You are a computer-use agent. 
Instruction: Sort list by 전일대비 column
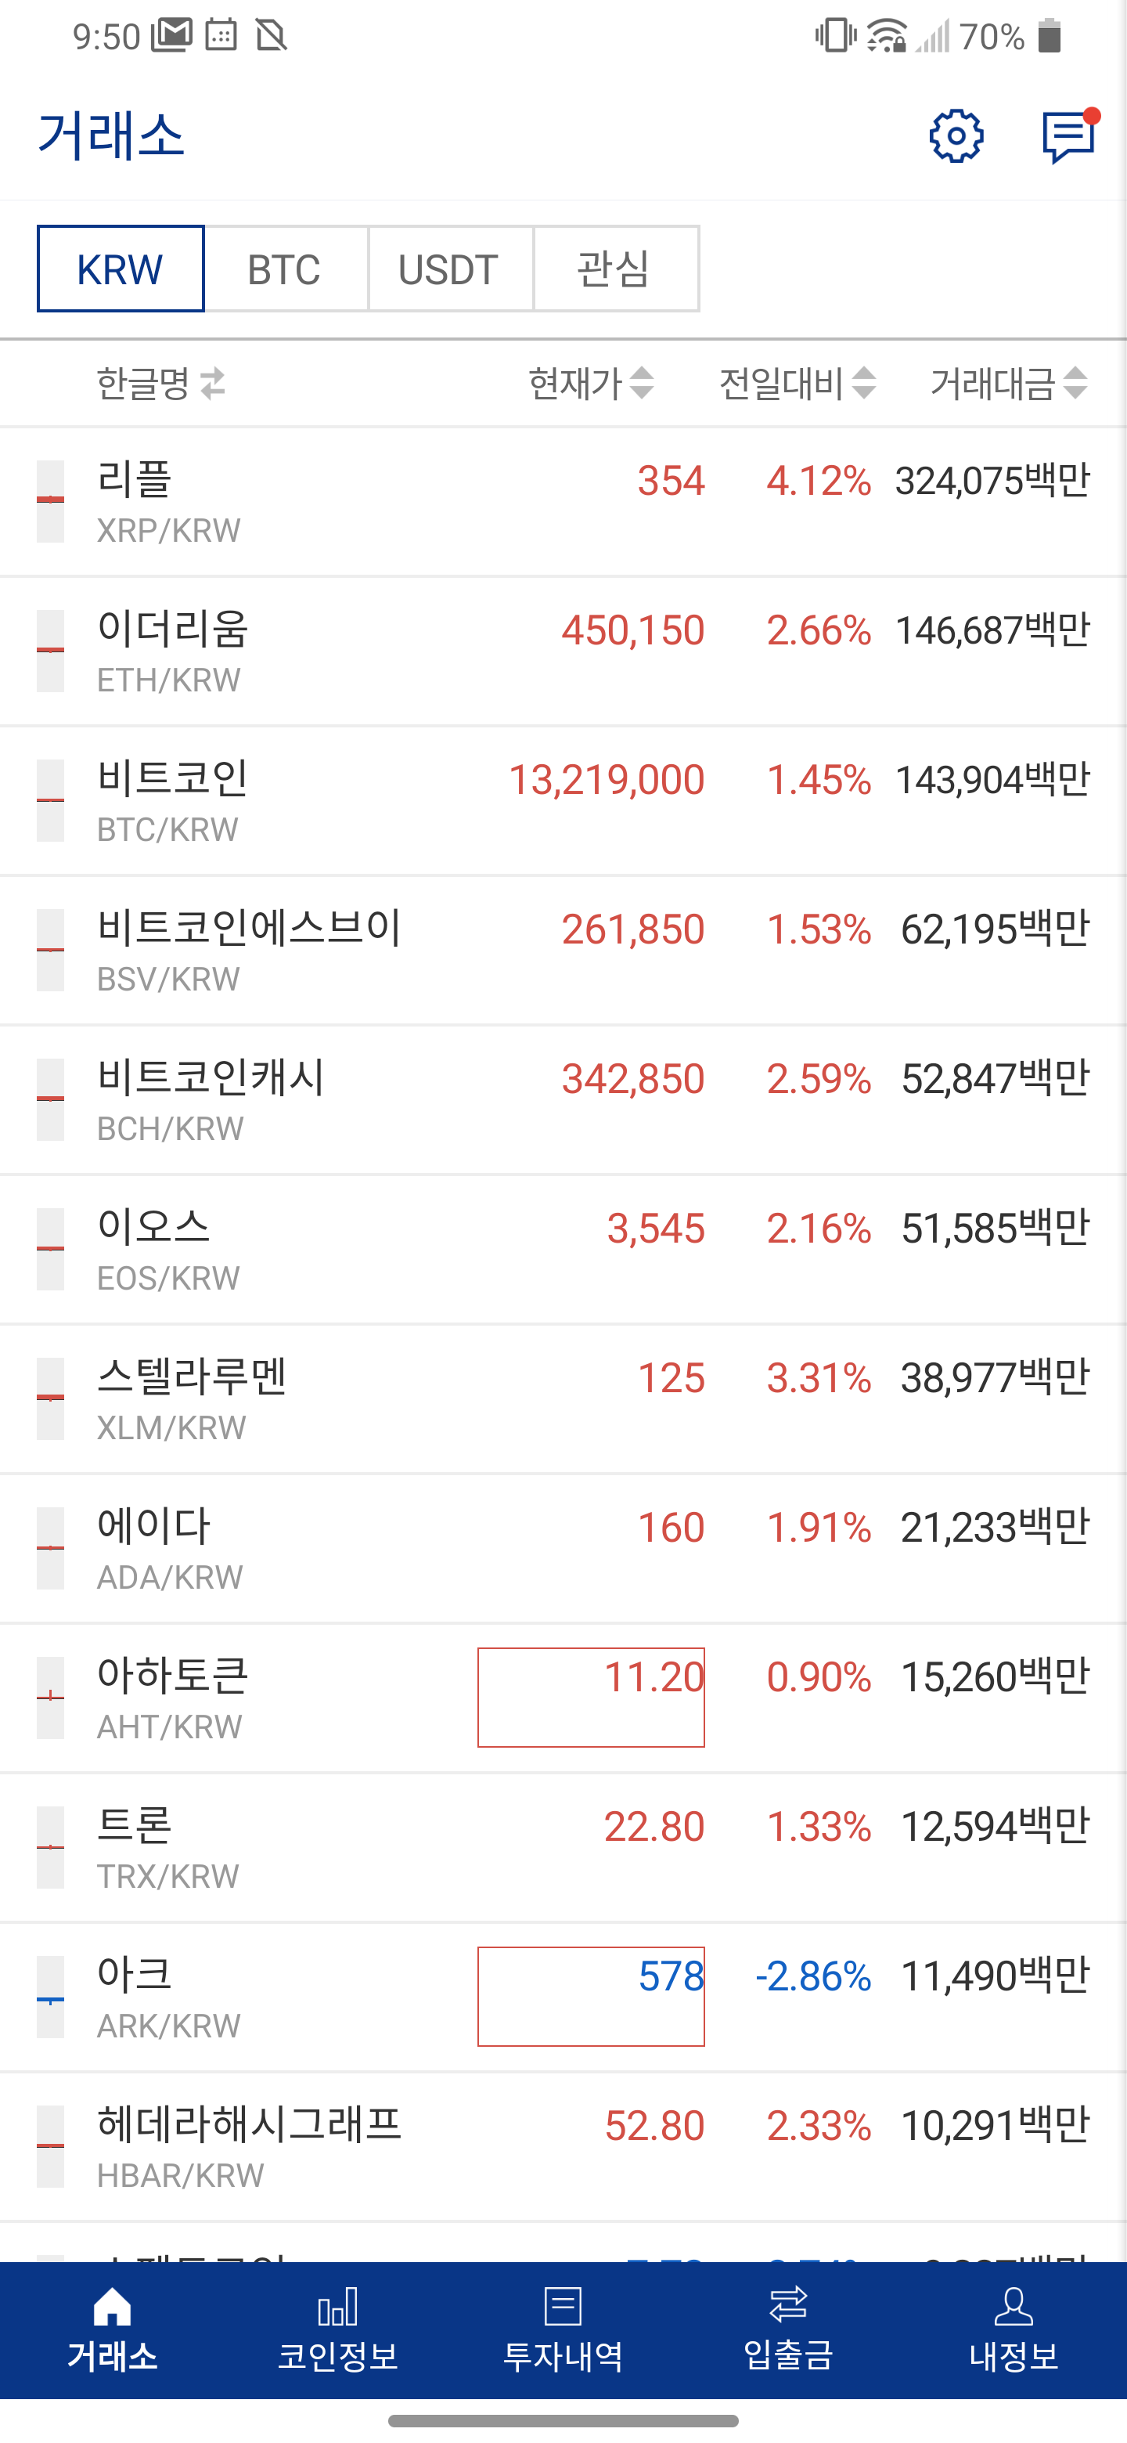(x=796, y=383)
